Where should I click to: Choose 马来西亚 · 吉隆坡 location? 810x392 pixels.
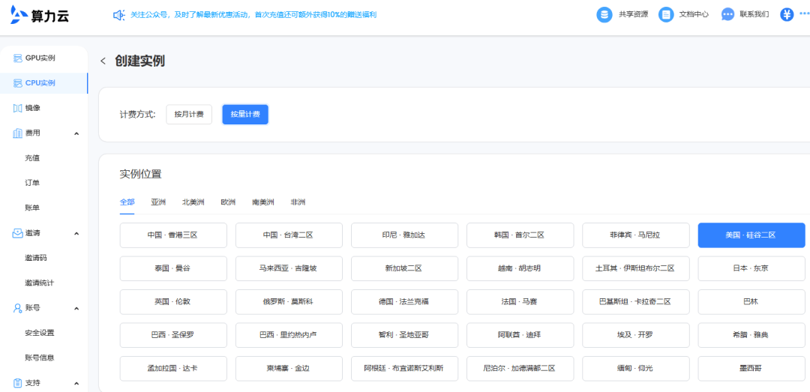289,268
